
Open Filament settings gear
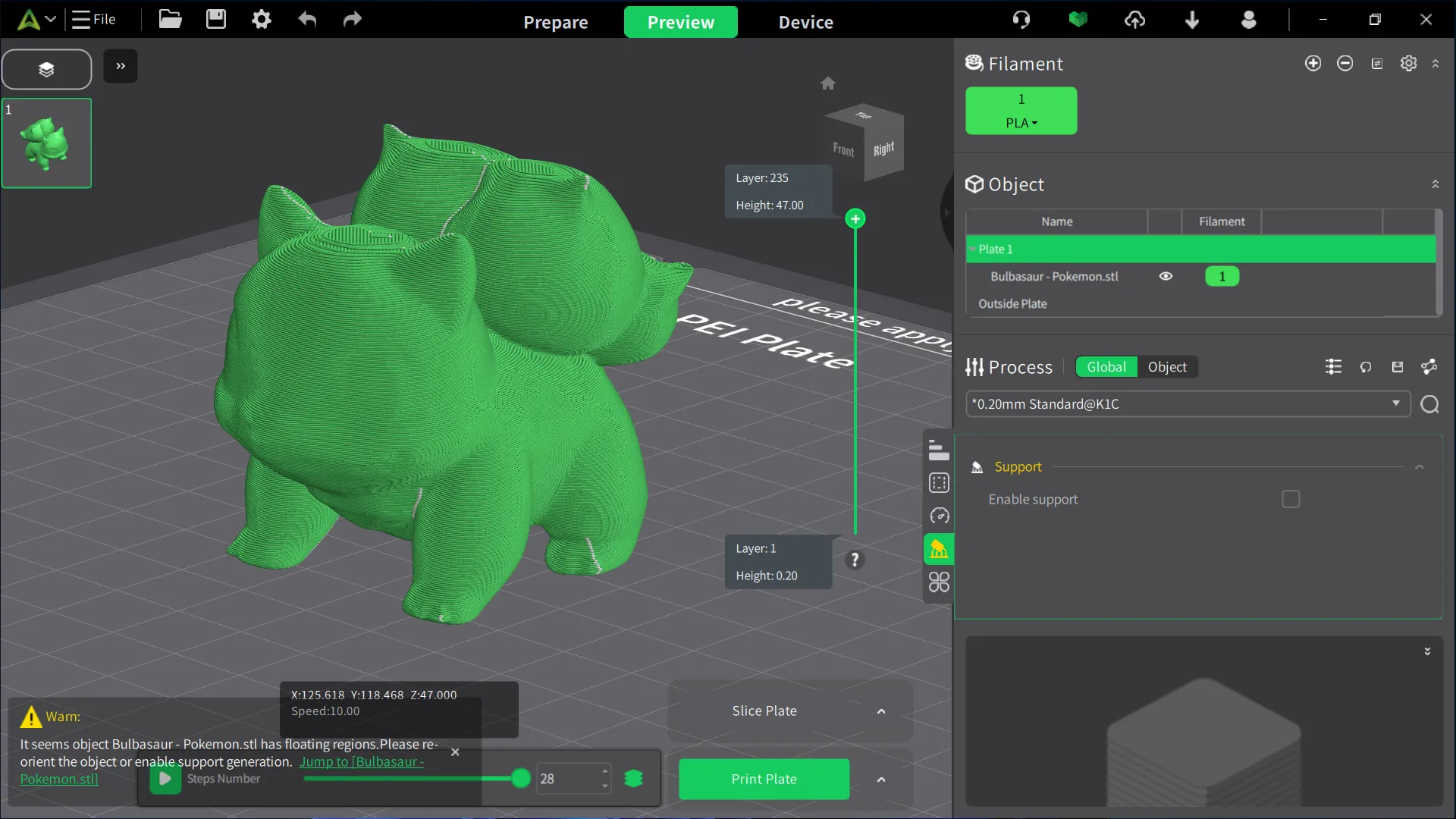tap(1408, 64)
